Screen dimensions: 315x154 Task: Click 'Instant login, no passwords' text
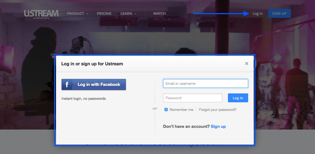[x=83, y=99]
